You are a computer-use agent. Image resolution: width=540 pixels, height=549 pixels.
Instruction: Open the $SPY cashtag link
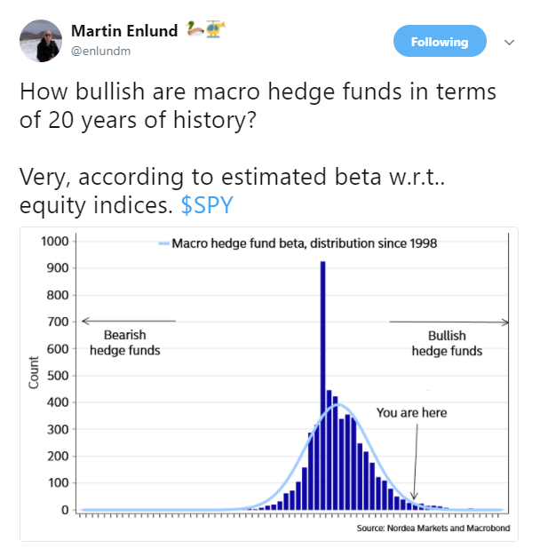(x=207, y=205)
